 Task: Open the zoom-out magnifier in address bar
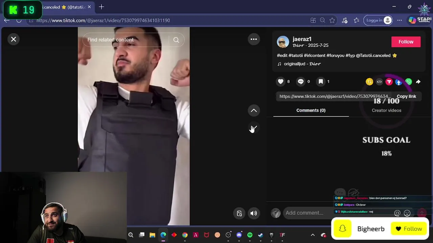pyautogui.click(x=323, y=20)
